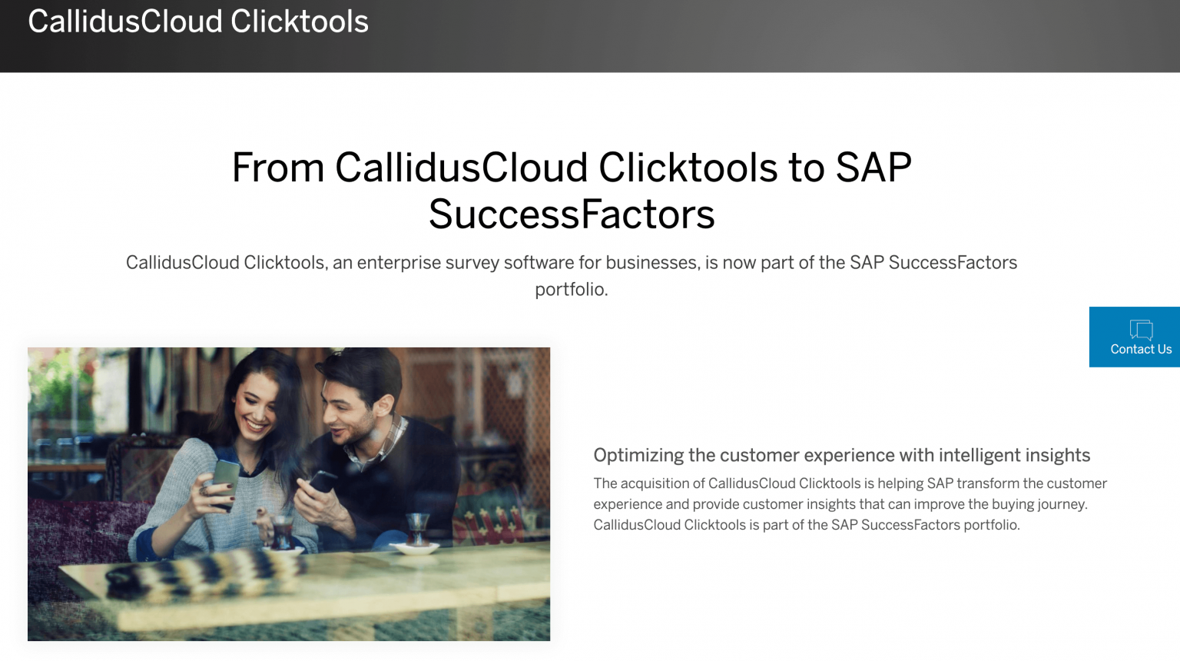Select the Contact Us text label
This screenshot has height=661, width=1180.
pyautogui.click(x=1141, y=349)
